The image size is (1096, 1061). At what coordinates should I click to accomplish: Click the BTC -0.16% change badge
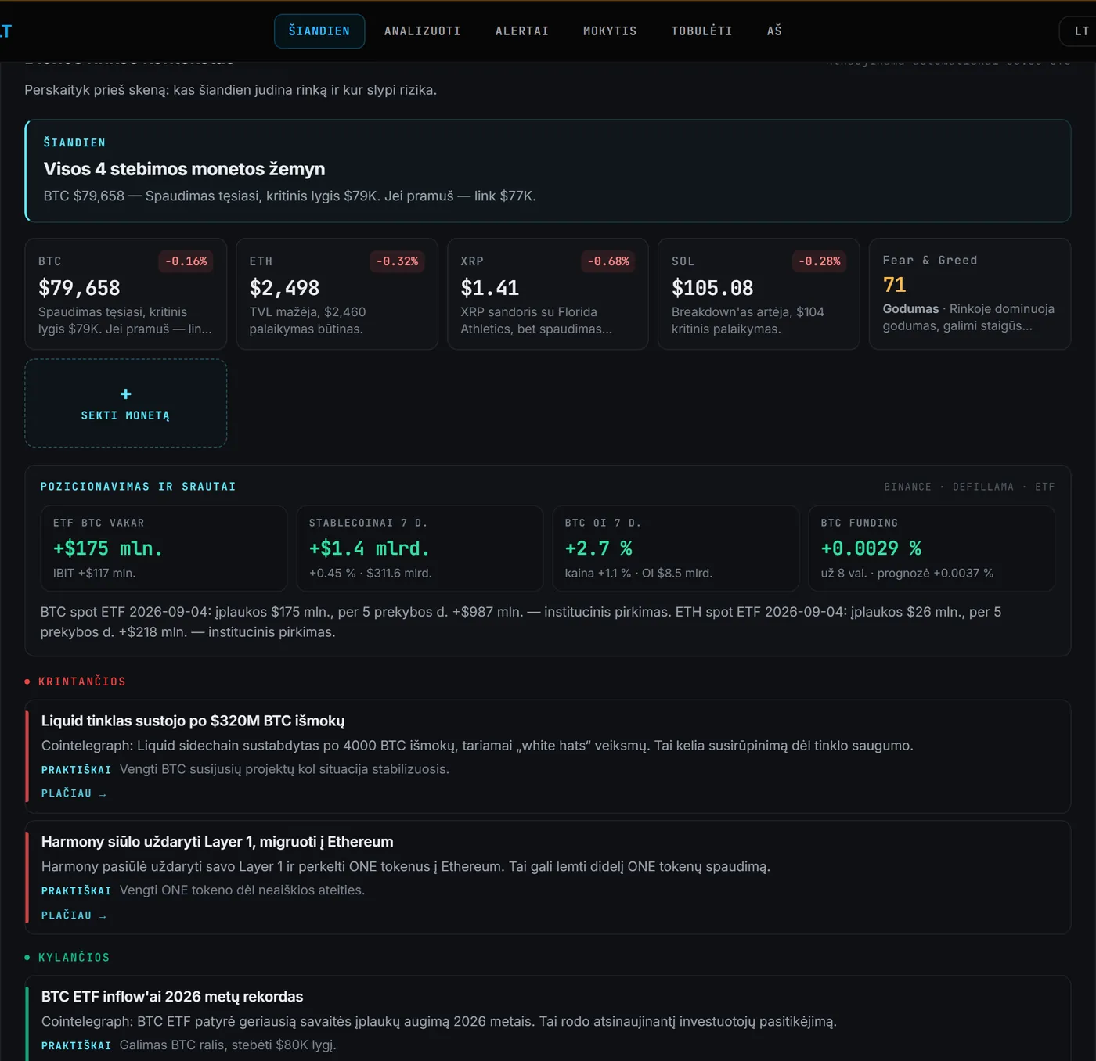186,261
